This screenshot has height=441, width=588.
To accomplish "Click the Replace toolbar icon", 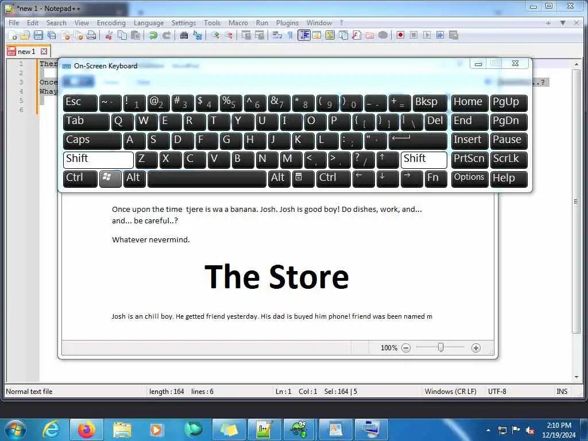I will pyautogui.click(x=198, y=36).
